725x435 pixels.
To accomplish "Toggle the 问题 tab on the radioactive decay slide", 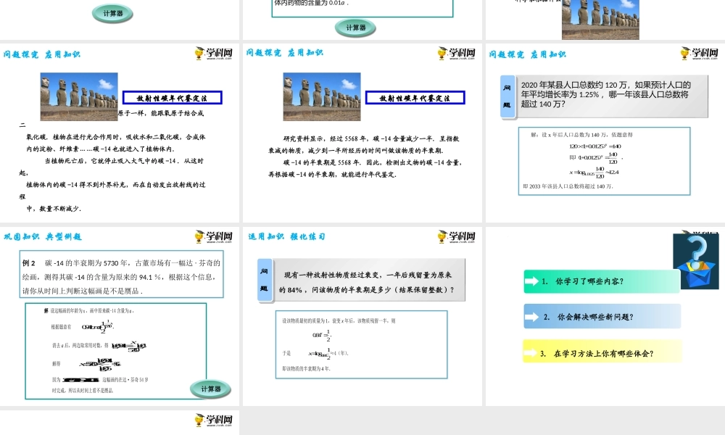I will 264,281.
